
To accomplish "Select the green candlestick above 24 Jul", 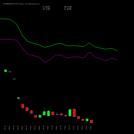I will point(87,120).
